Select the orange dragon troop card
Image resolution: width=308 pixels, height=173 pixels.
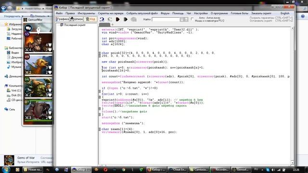[38, 64]
